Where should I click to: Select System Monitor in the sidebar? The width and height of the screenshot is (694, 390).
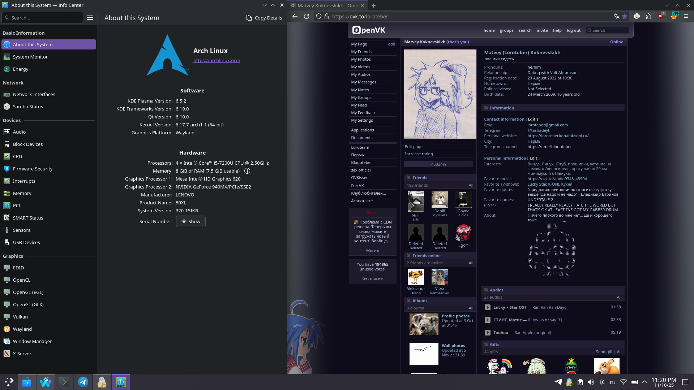(30, 57)
